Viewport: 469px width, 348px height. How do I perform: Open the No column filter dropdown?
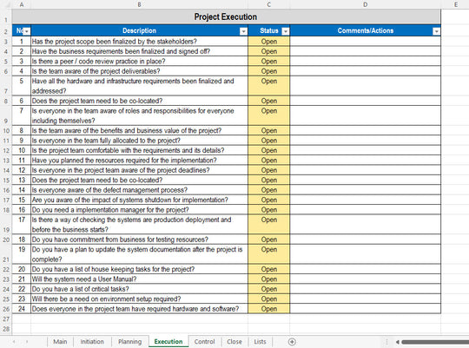(x=27, y=31)
